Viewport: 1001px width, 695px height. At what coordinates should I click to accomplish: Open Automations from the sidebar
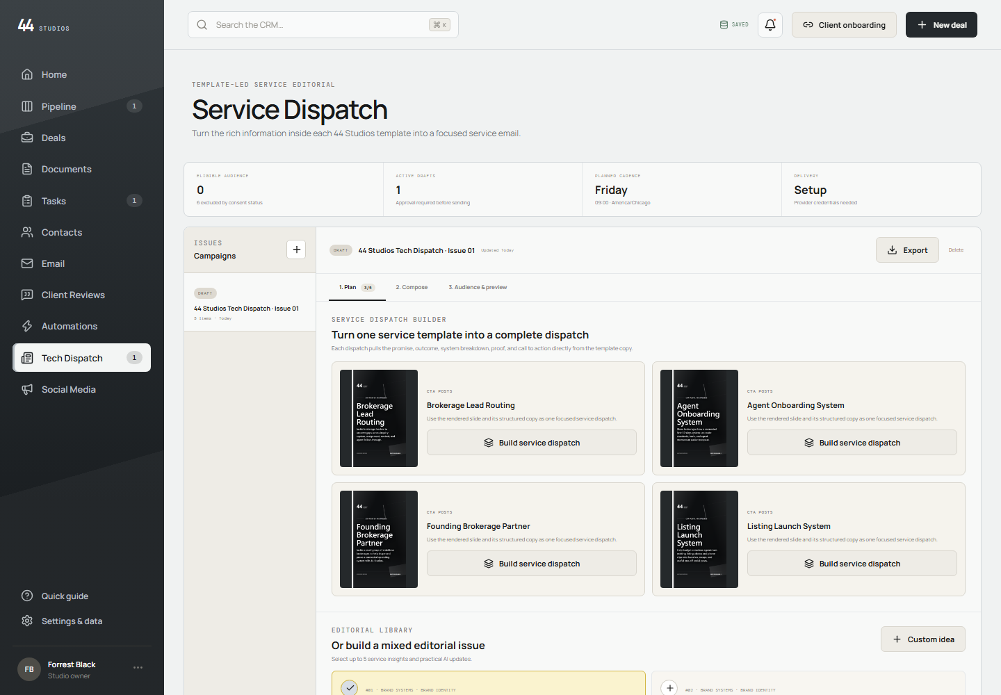[x=81, y=326]
